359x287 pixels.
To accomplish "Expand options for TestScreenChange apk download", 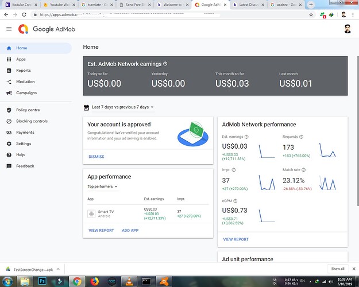I will [x=58, y=269].
